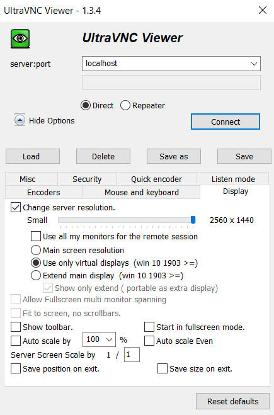
Task: Choose Main screen resolution option
Action: tap(36, 250)
